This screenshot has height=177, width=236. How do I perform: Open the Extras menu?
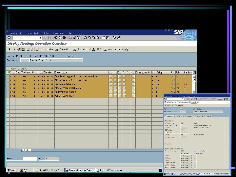click(x=47, y=33)
